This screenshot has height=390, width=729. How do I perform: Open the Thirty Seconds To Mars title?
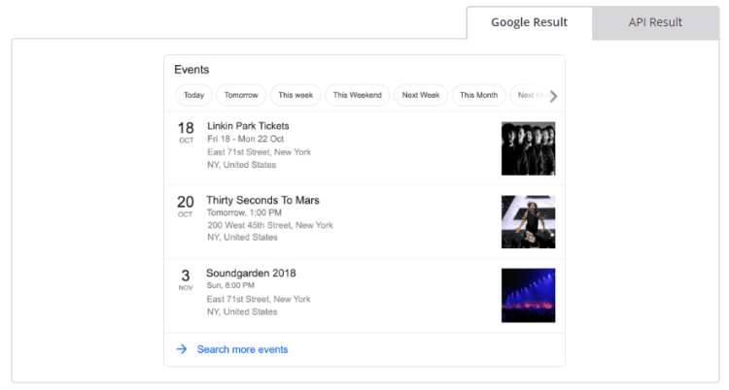click(262, 200)
